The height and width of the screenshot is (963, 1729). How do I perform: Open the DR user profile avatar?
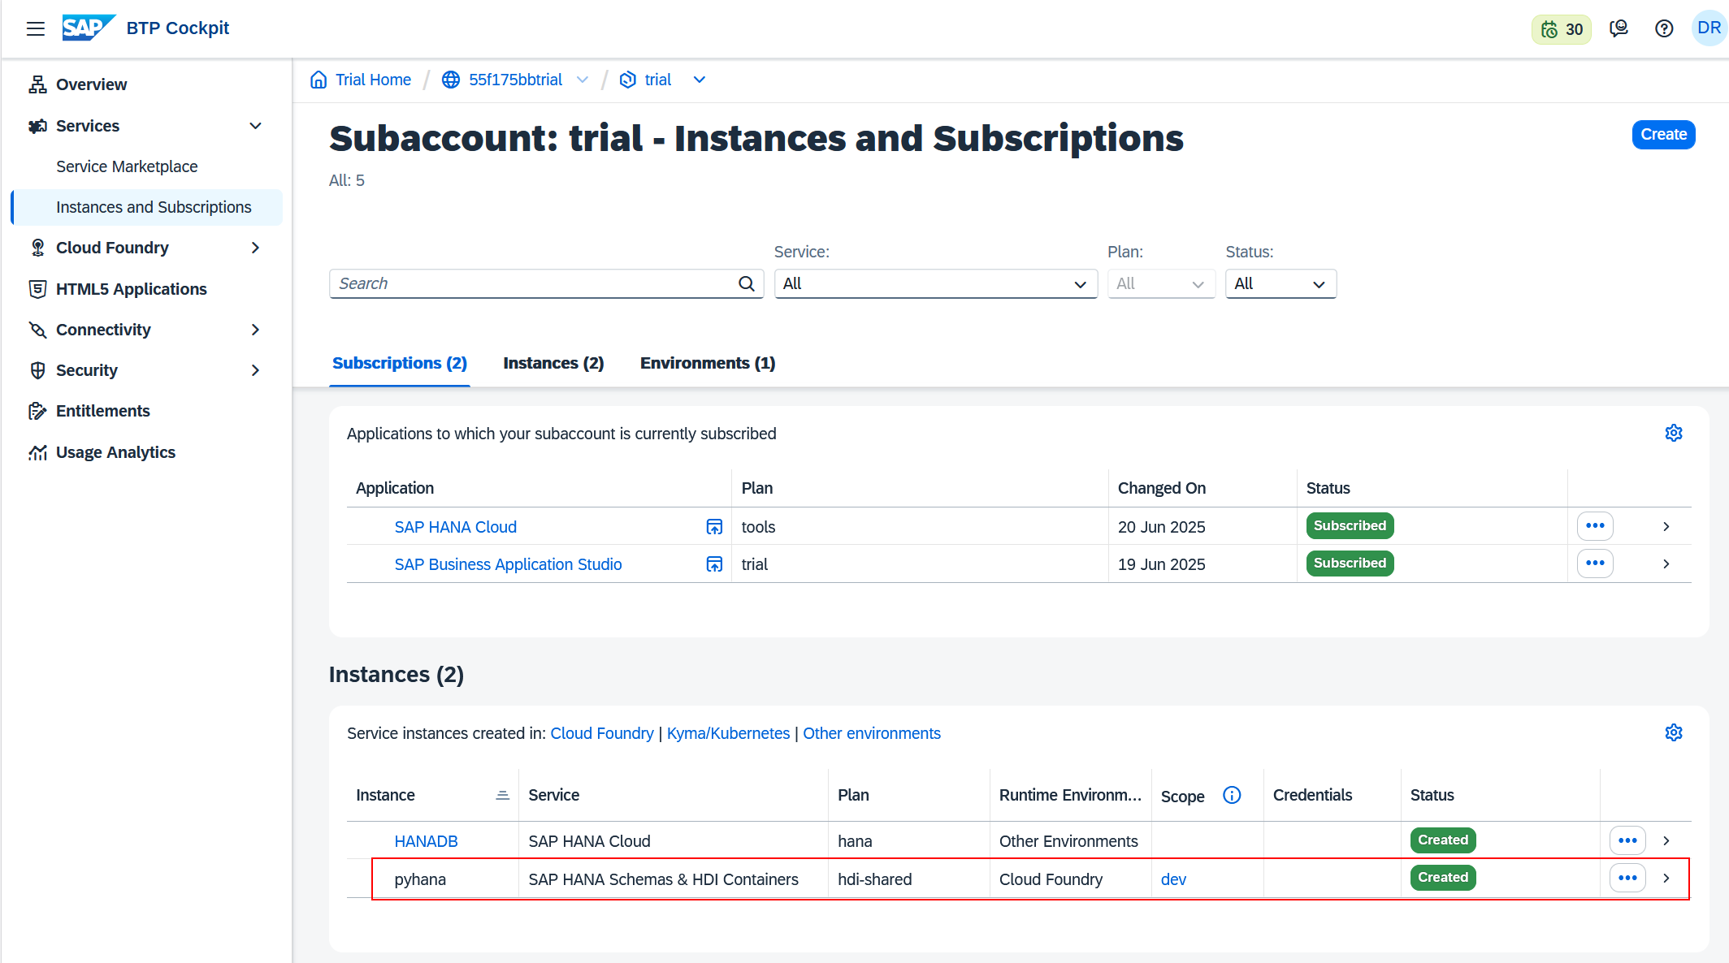1709,28
